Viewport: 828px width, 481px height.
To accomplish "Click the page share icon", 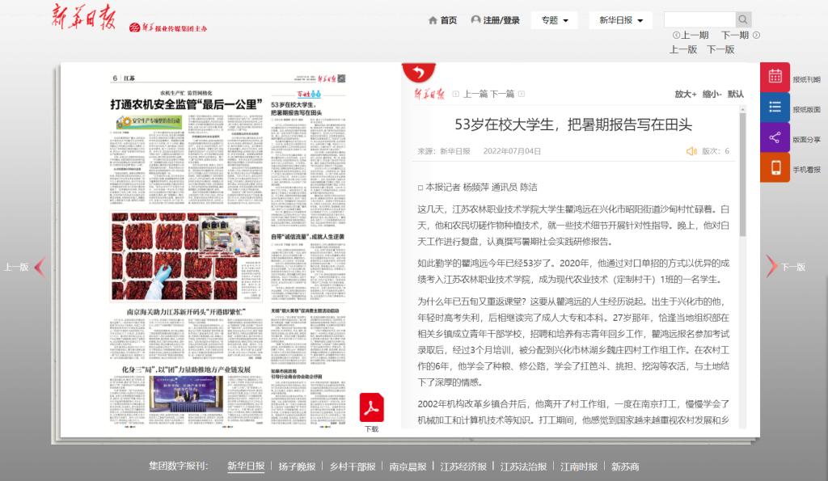I will coord(775,137).
